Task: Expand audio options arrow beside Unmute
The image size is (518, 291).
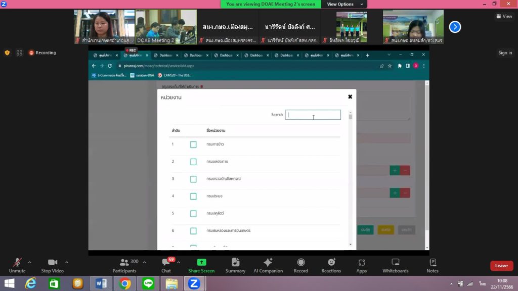Action: tap(29, 262)
